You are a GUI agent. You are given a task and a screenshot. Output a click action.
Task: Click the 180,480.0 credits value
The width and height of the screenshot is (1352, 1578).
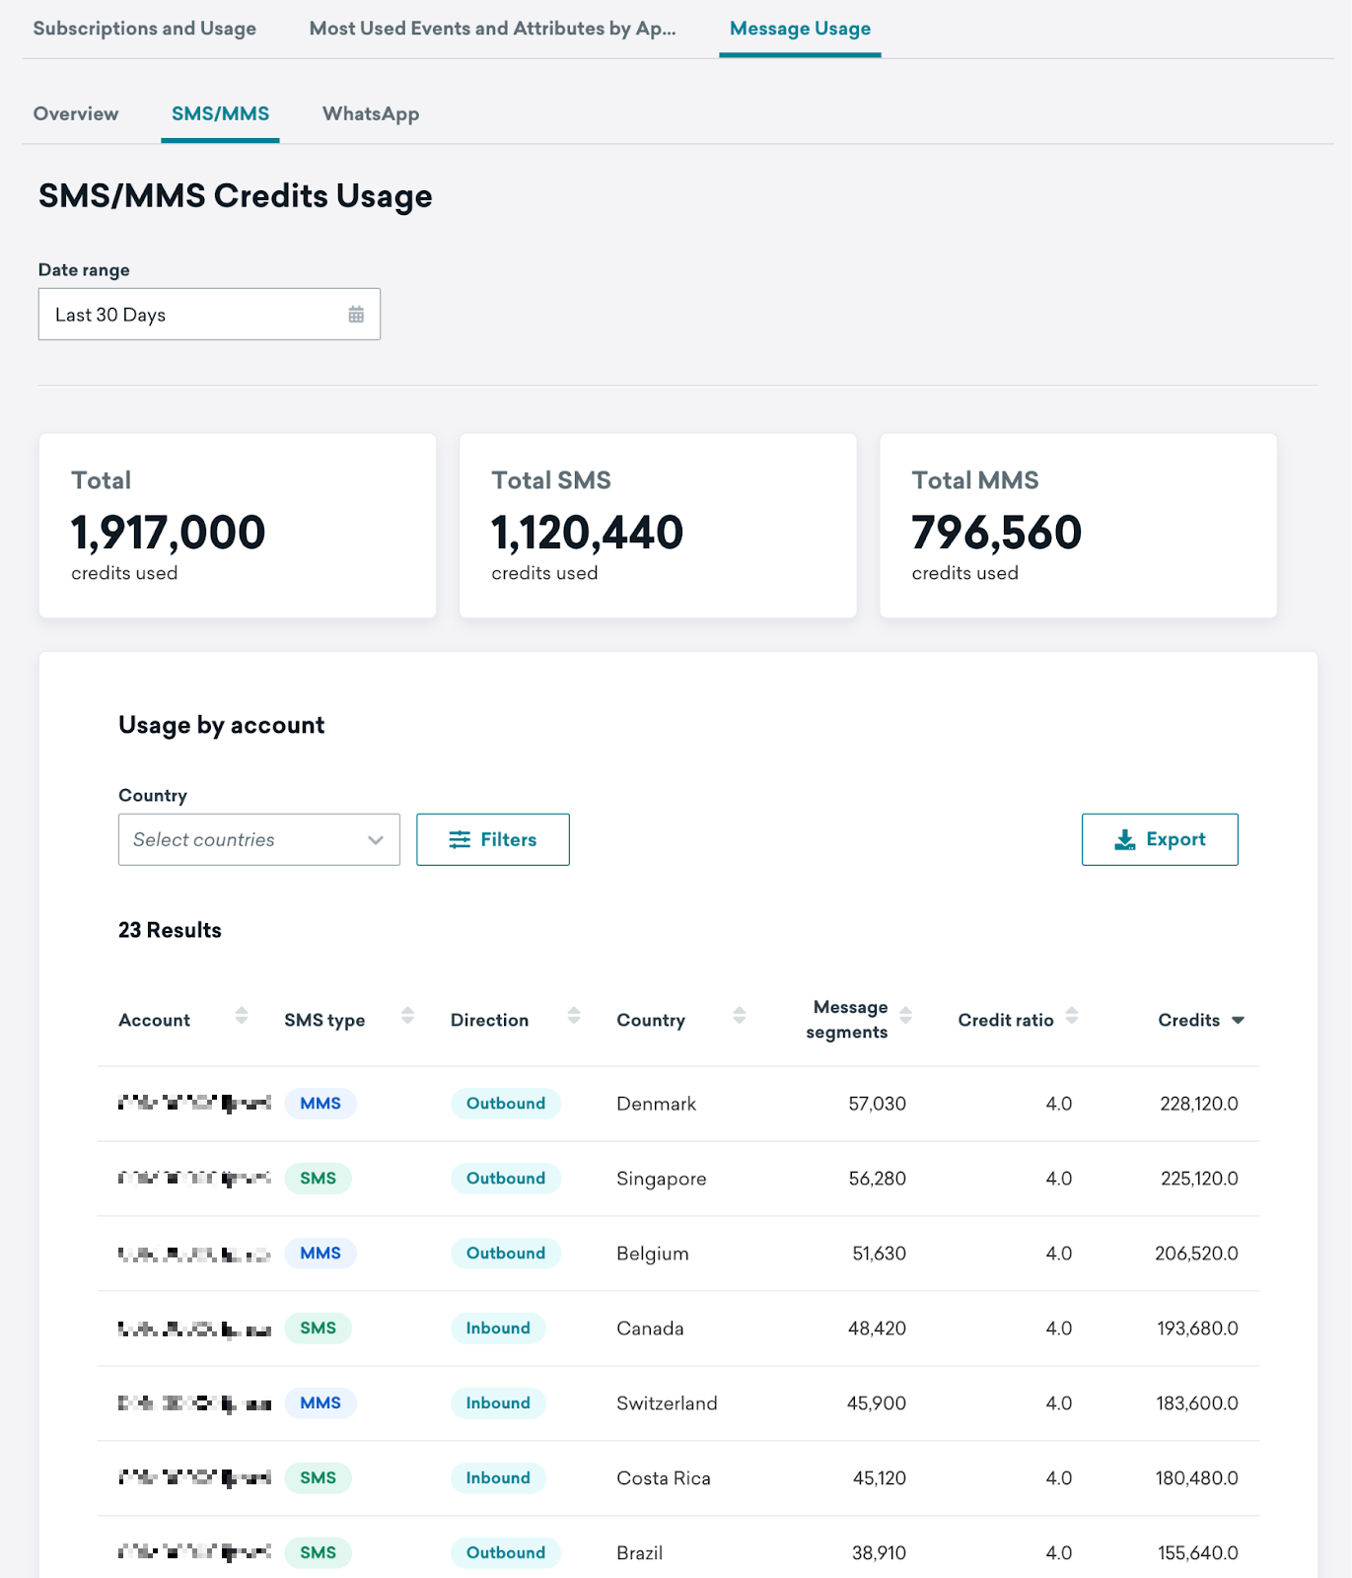(x=1197, y=1478)
